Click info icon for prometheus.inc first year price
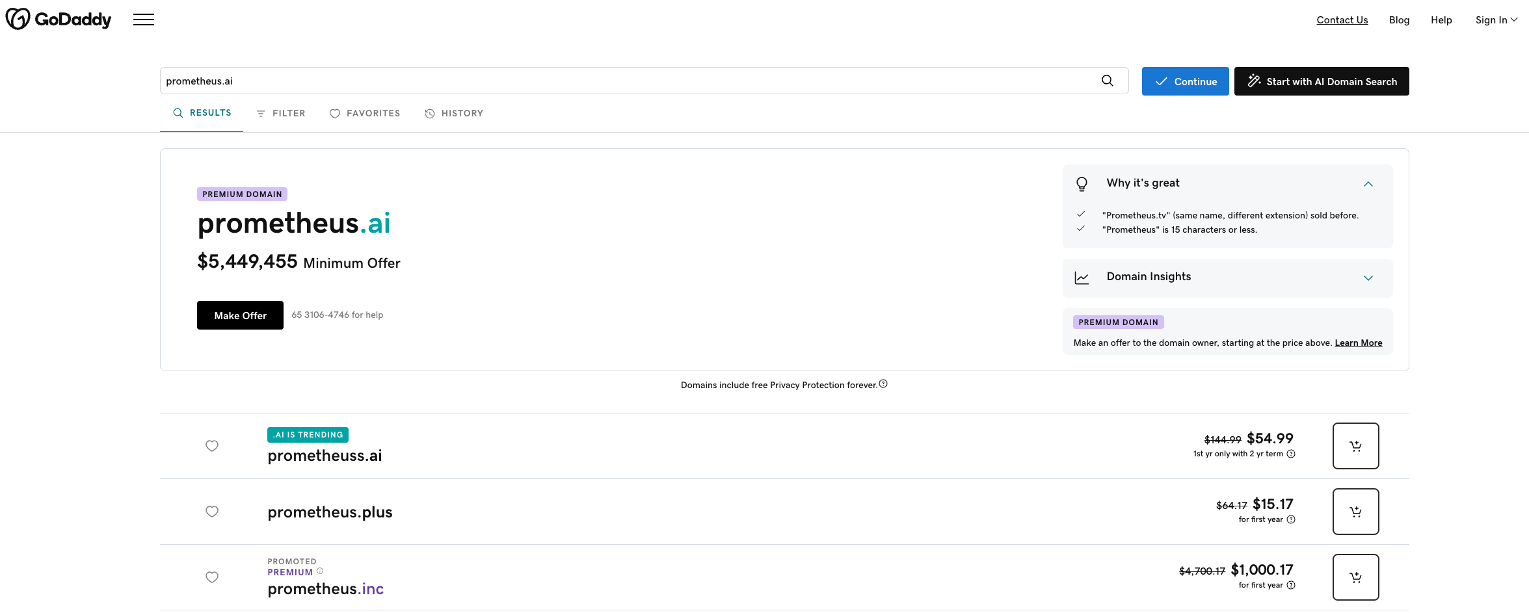 1291,585
